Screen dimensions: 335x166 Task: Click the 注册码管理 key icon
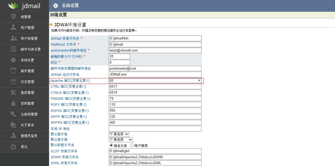click(x=13, y=114)
